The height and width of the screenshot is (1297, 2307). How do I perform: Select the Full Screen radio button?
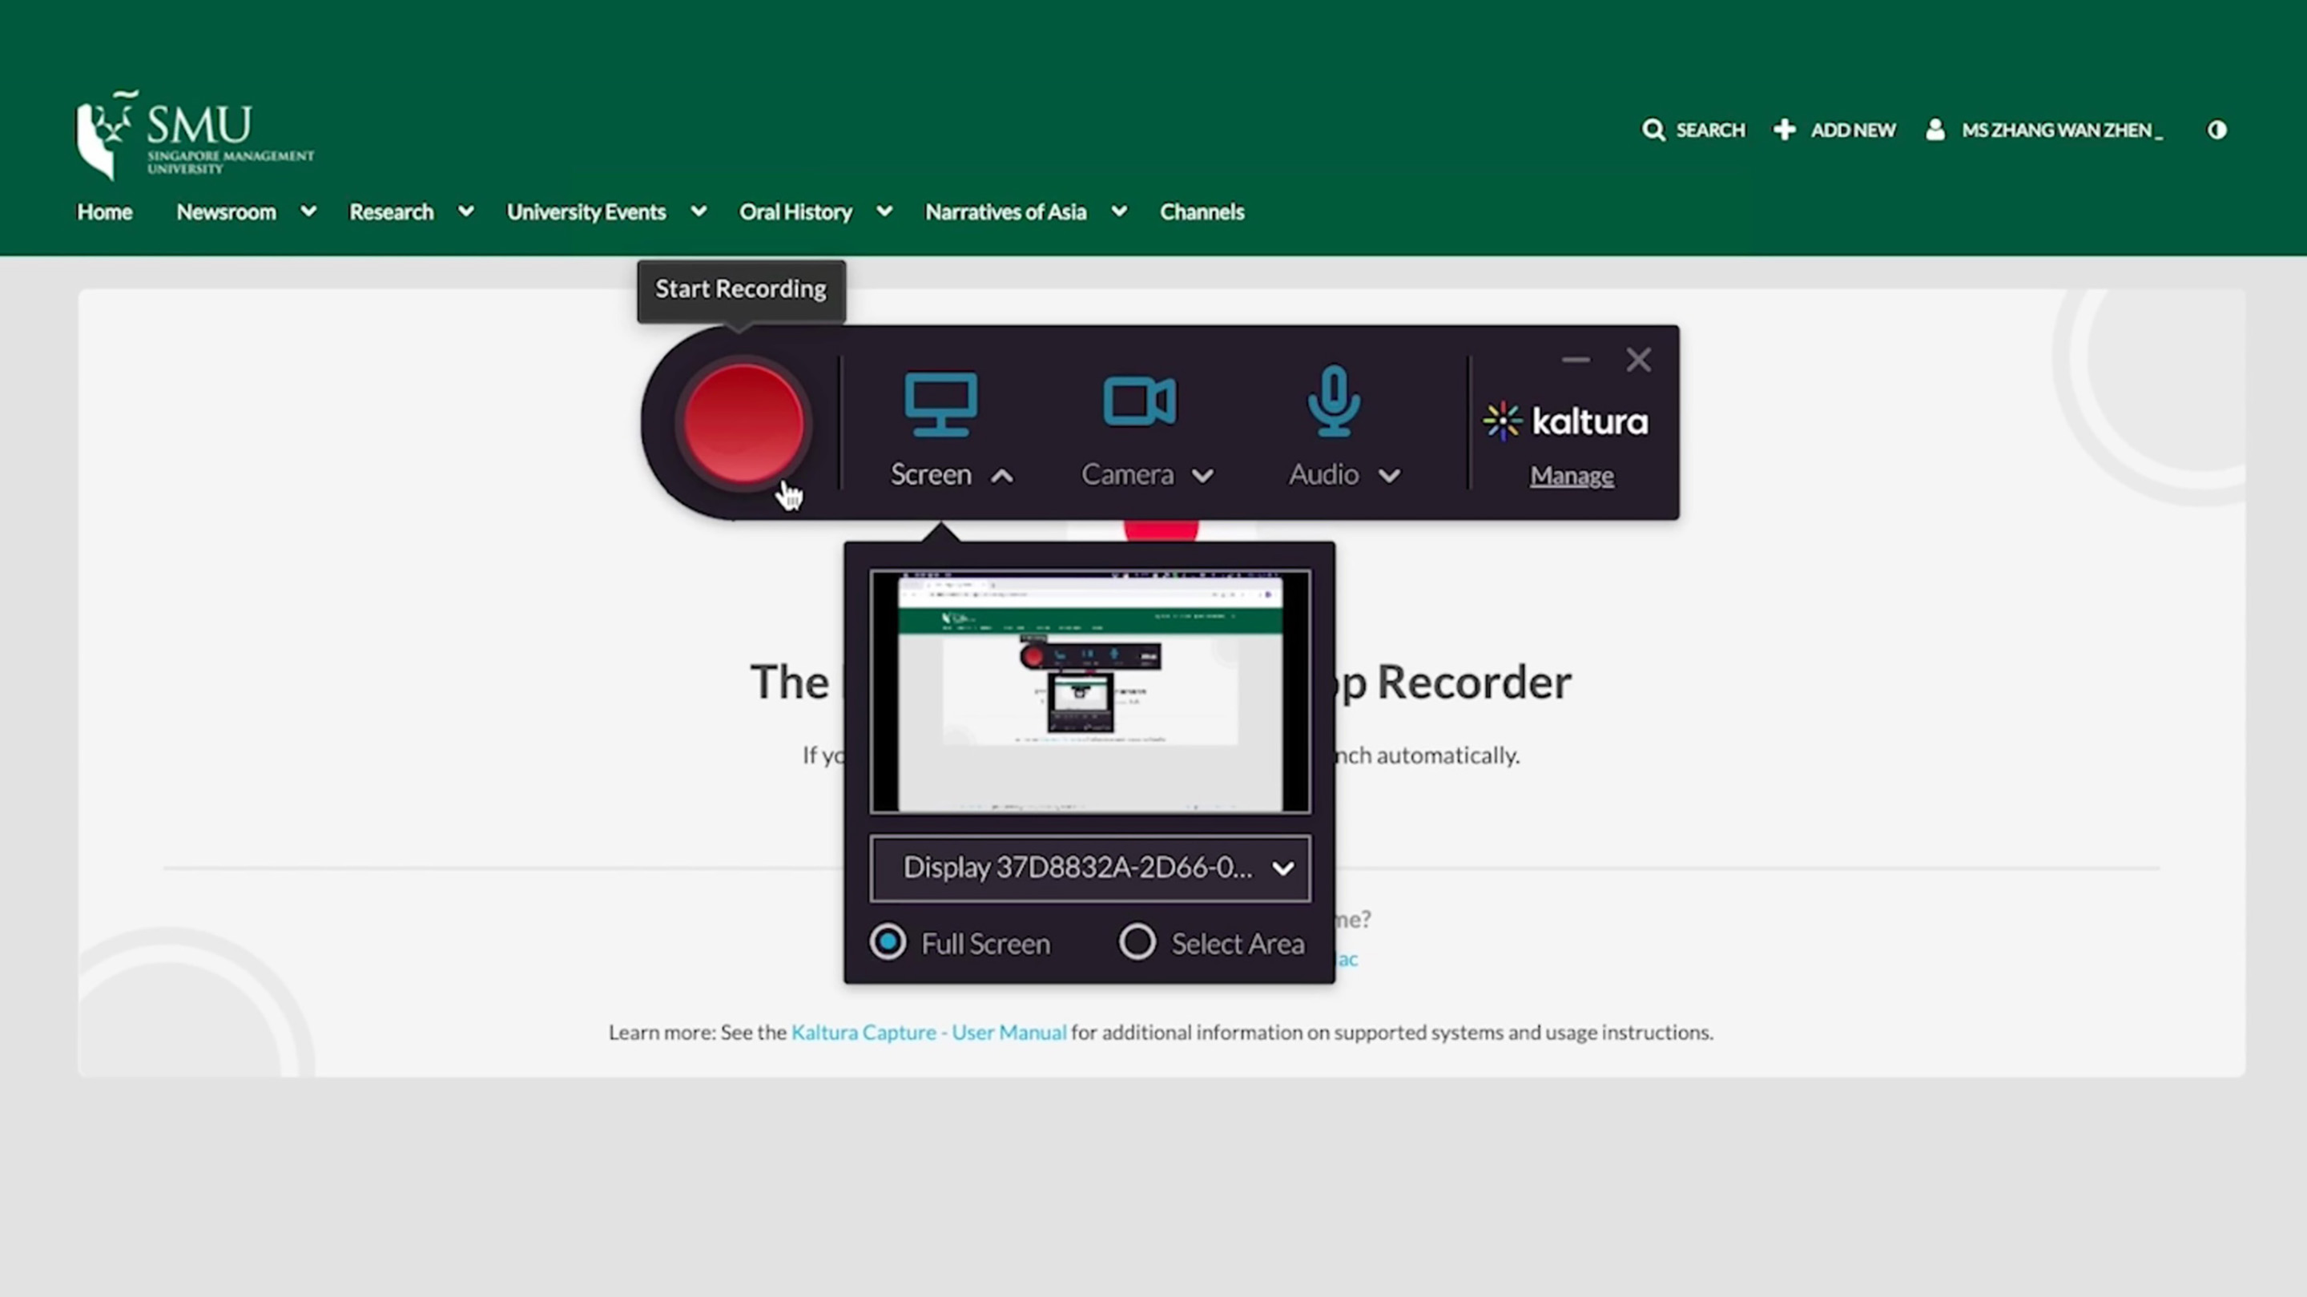pyautogui.click(x=888, y=942)
